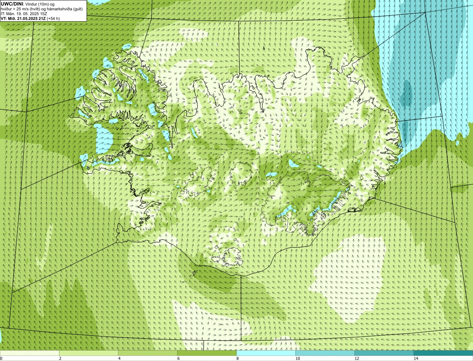Click the 0–2 m/s pale yellow legend swatch
The width and height of the screenshot is (473, 361).
coord(30,353)
